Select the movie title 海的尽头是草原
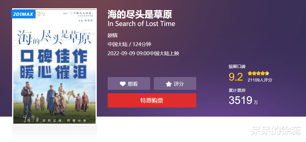The height and width of the screenshot is (142, 306). click(140, 14)
